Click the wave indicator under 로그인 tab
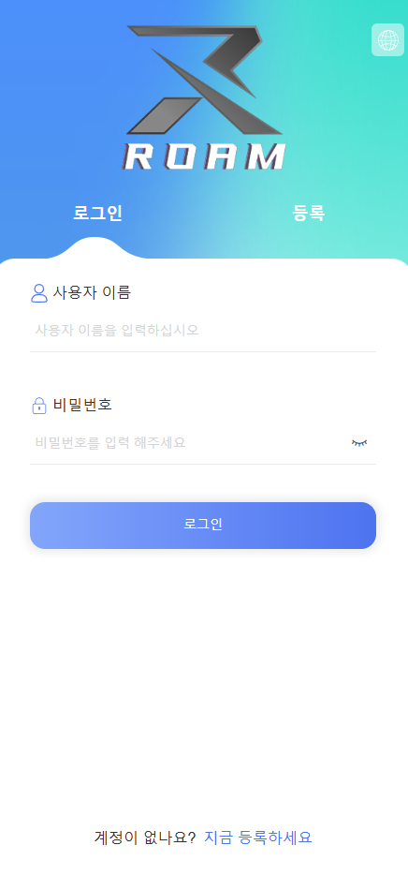Screen dimensions: 408x875 click(97, 249)
